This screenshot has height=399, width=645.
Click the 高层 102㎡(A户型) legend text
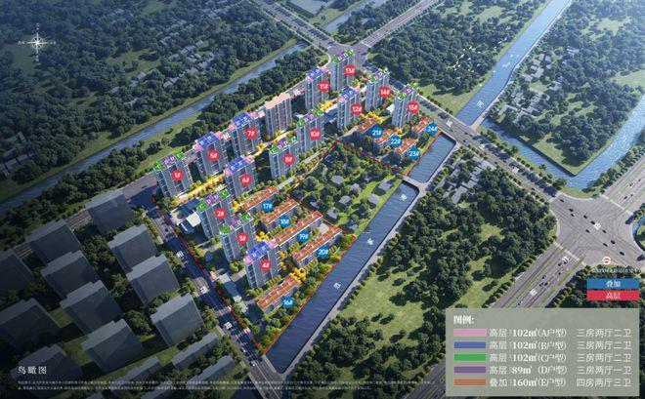tap(528, 333)
